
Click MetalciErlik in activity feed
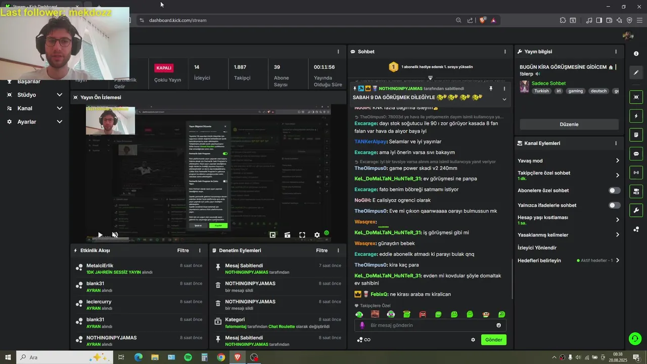click(x=100, y=265)
